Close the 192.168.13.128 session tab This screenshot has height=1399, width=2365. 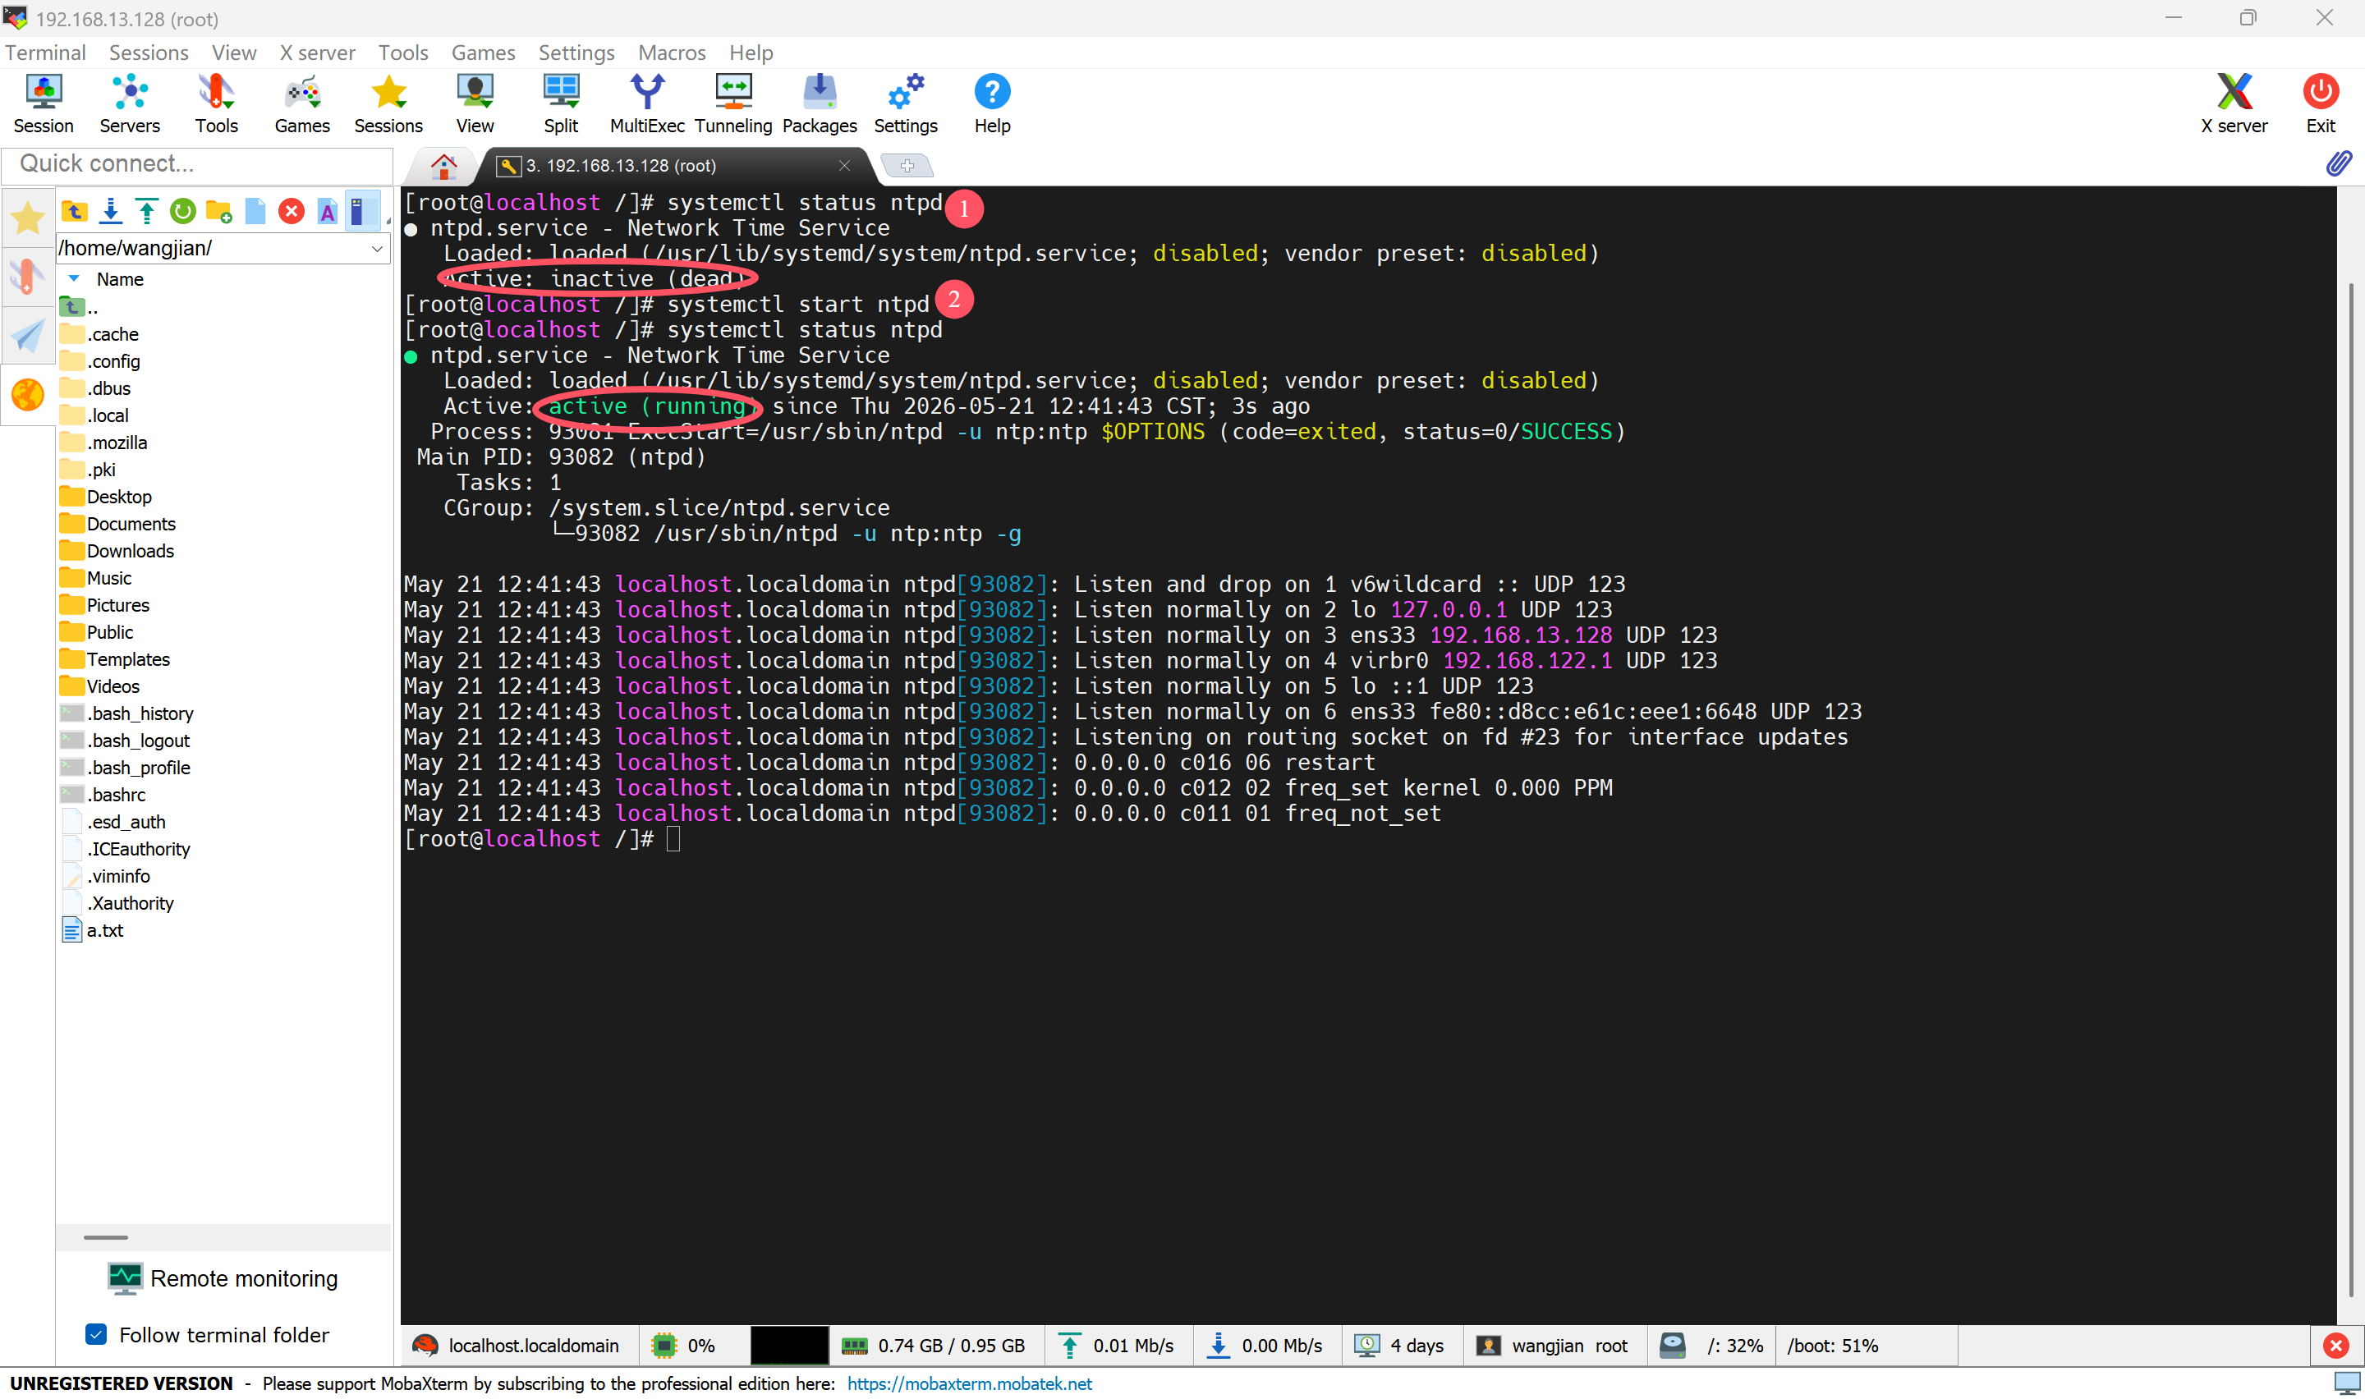tap(844, 166)
